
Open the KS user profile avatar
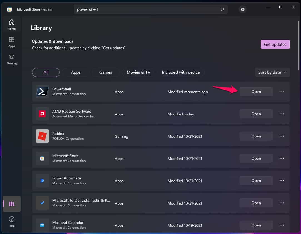coord(242,9)
